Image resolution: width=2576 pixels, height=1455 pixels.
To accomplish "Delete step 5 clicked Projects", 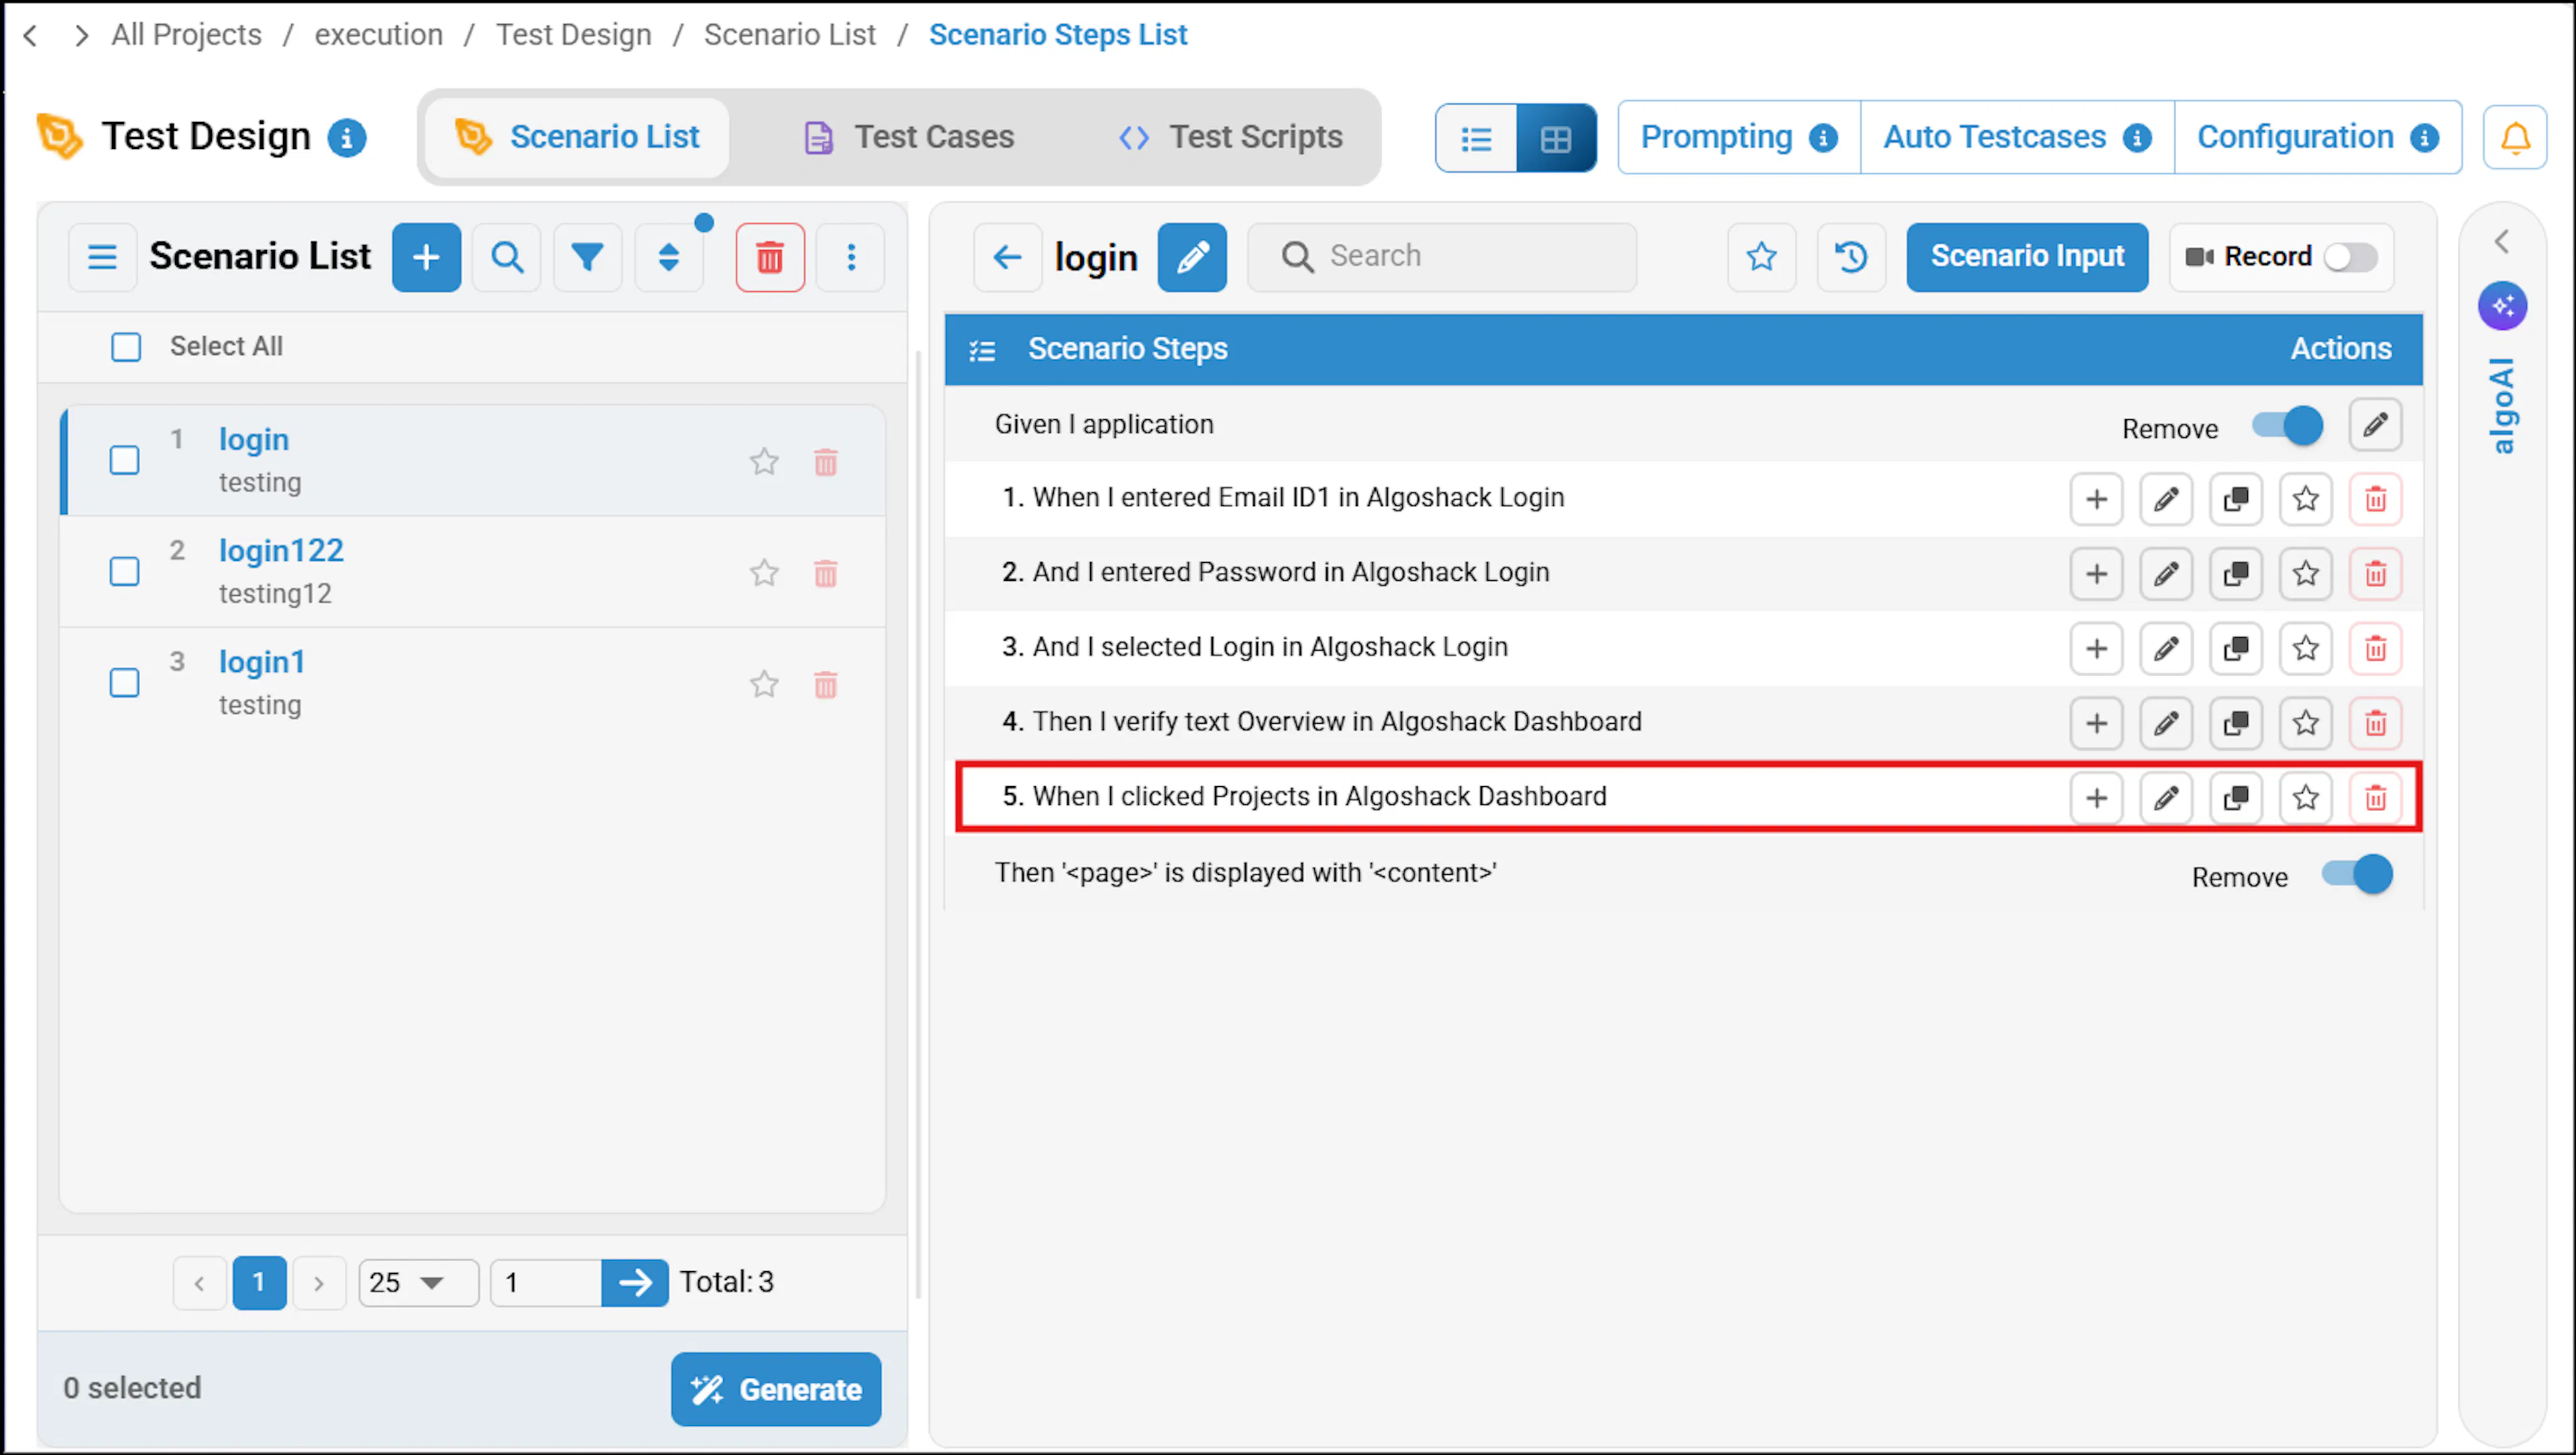I will [x=2376, y=797].
